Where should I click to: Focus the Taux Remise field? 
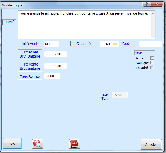click(x=52, y=76)
